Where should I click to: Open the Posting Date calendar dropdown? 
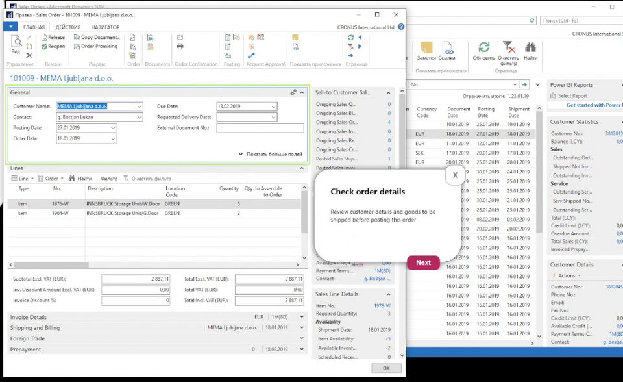tap(113, 128)
